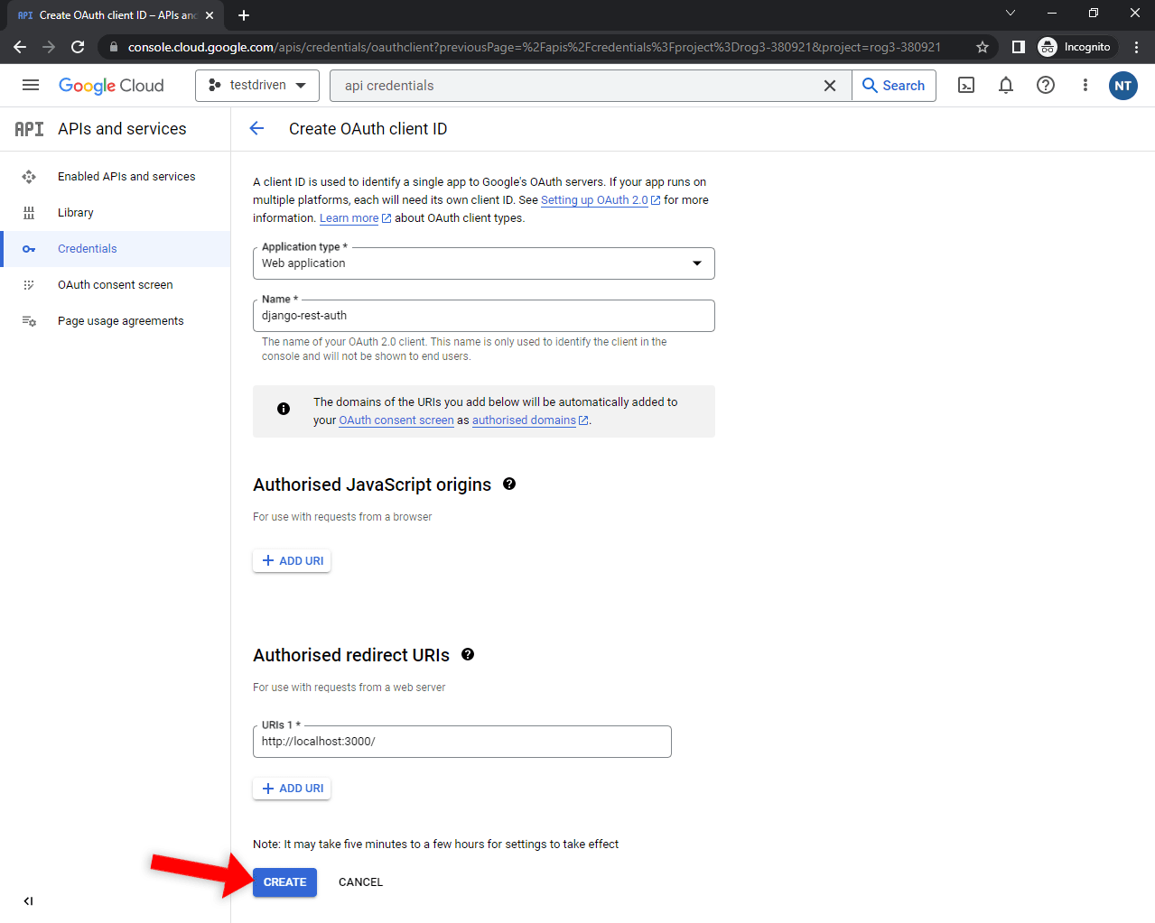Click the Enabled APIs icon in sidebar

tap(29, 177)
